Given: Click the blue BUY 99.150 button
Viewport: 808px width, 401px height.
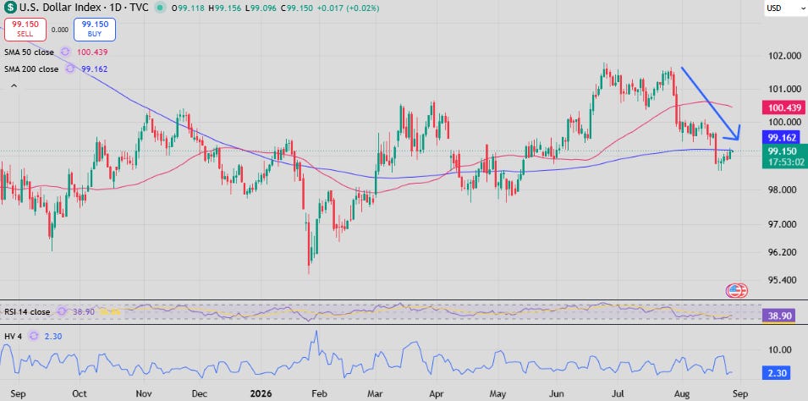Looking at the screenshot, I should 95,30.
